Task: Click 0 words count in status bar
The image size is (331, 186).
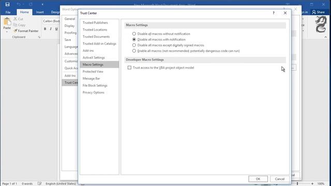Action: pyautogui.click(x=27, y=184)
